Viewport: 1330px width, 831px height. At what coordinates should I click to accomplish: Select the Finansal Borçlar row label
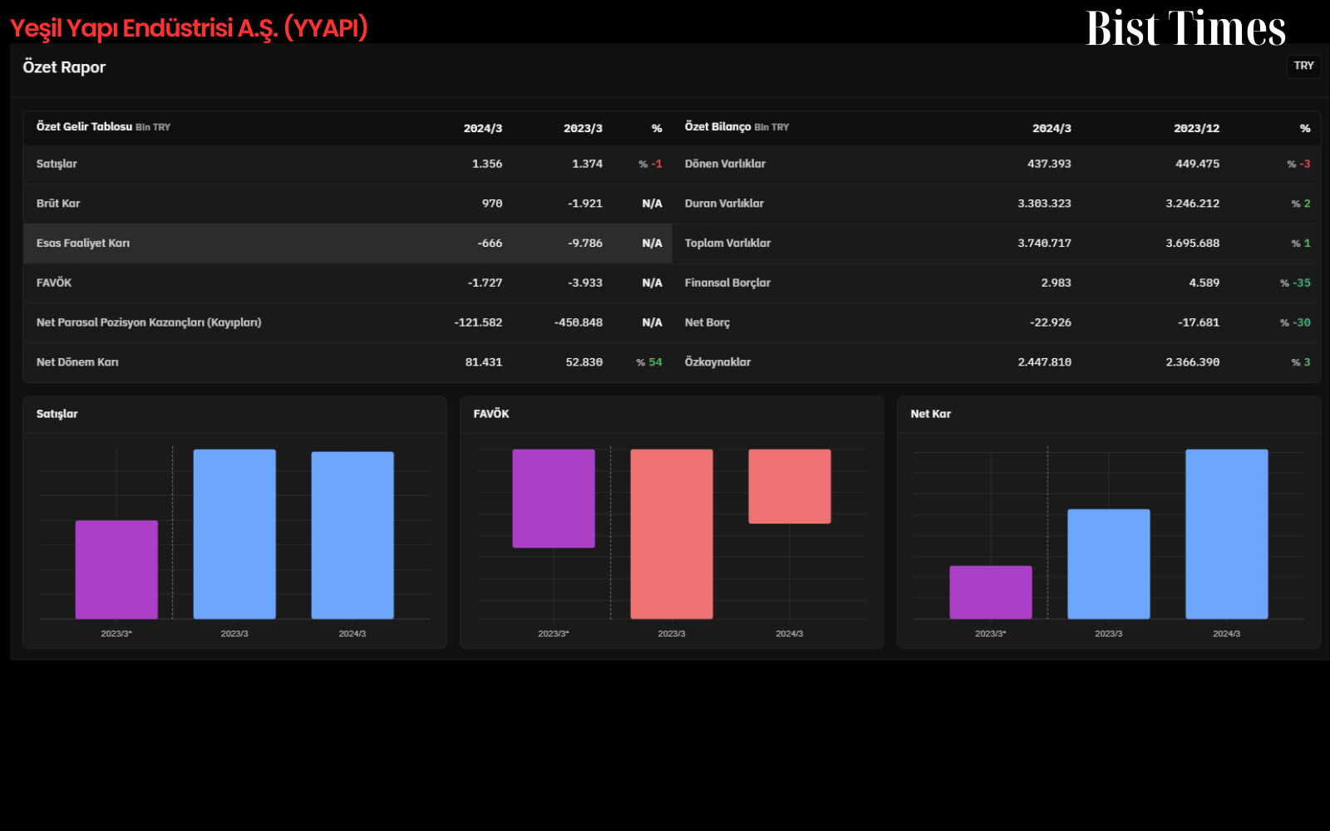coord(727,283)
